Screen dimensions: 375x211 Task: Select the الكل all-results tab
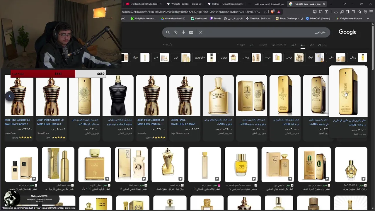pyautogui.click(x=312, y=45)
